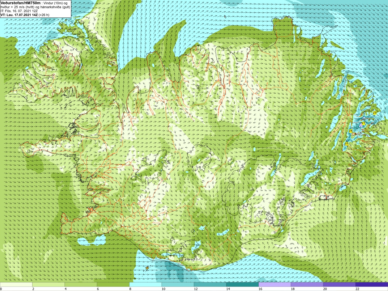Screen dimensions: 388x291
Task: Select the 18–20 m/s purple legend swatch
Action: click(307, 285)
